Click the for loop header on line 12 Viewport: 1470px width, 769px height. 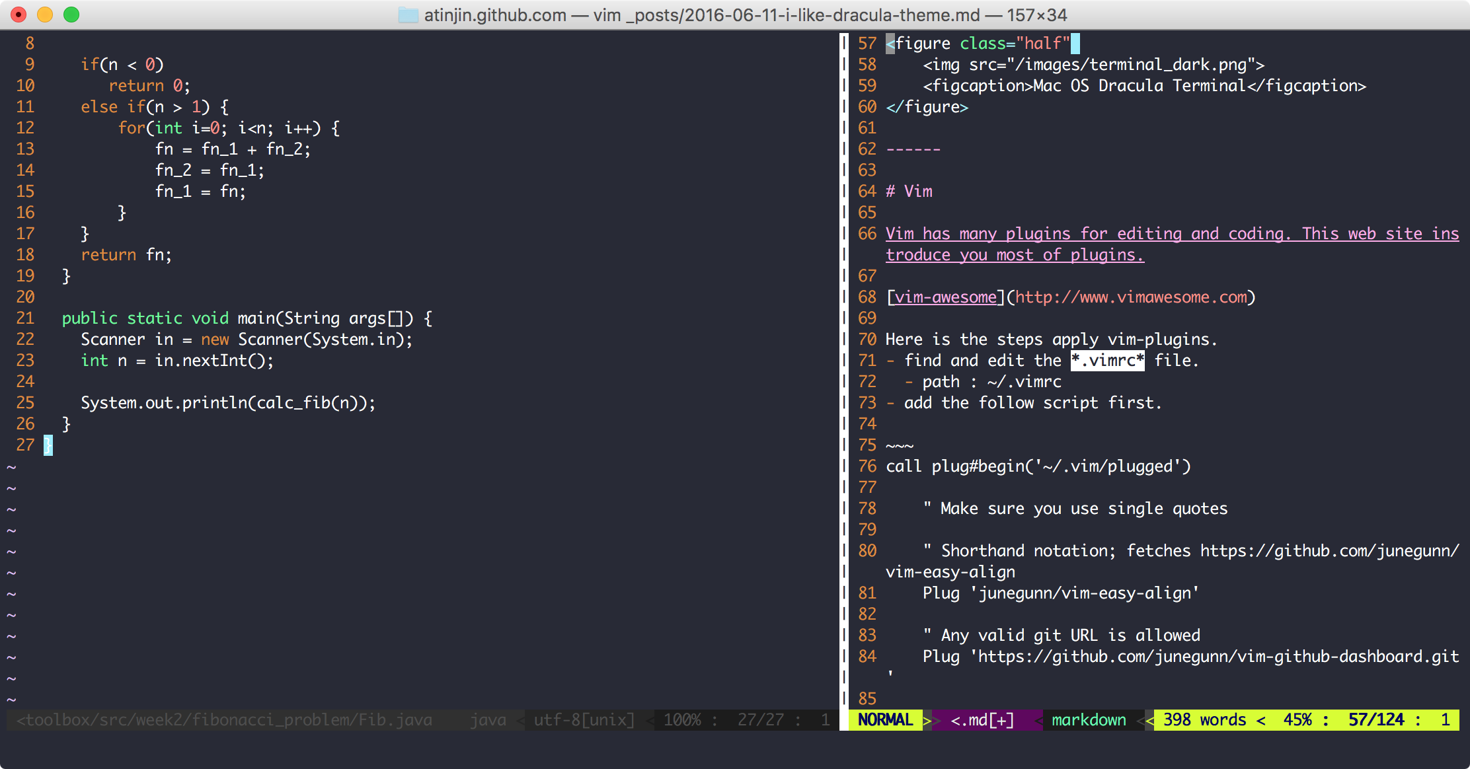[229, 128]
